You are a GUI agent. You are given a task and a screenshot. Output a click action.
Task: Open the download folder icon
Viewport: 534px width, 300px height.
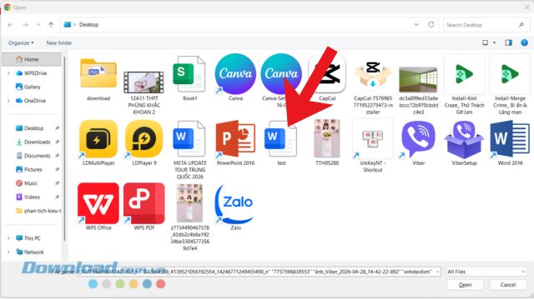click(x=98, y=74)
